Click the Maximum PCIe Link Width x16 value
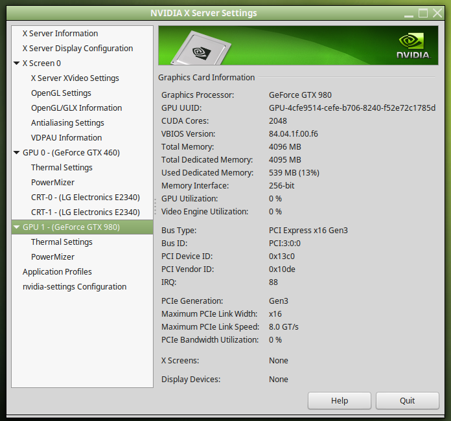The height and width of the screenshot is (421, 451). (x=275, y=313)
